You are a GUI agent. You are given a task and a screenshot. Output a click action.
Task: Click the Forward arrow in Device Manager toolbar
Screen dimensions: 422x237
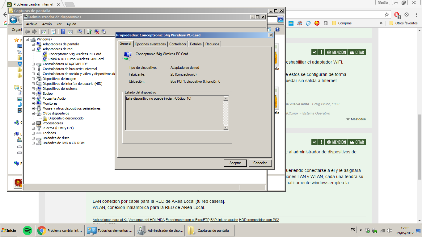point(34,31)
